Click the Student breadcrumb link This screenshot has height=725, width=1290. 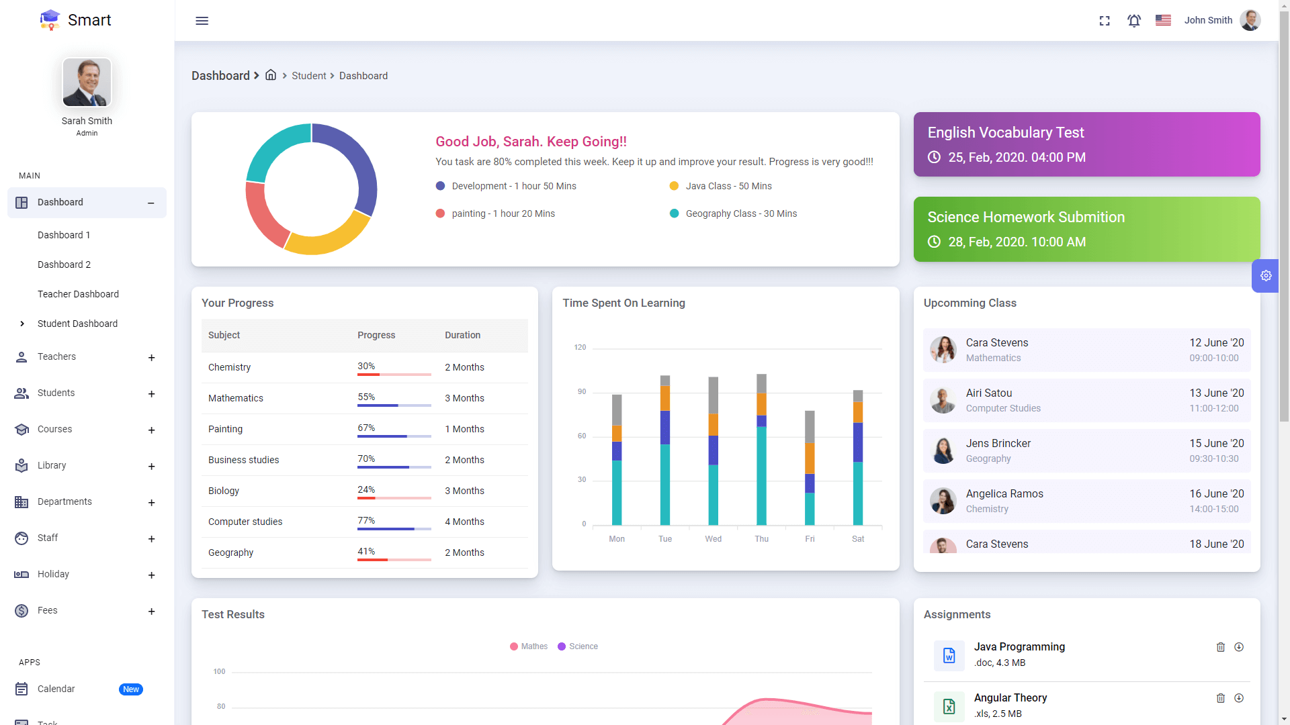[x=309, y=75]
